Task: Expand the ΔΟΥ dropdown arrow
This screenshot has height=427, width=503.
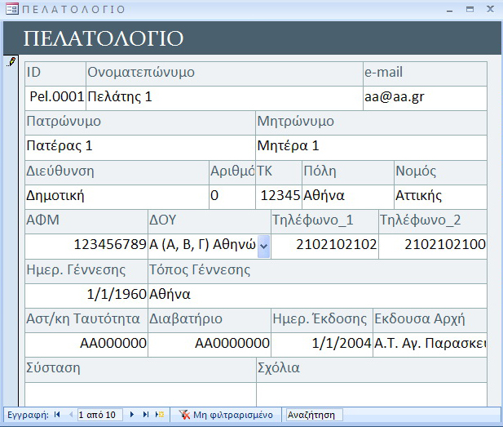Action: (263, 245)
